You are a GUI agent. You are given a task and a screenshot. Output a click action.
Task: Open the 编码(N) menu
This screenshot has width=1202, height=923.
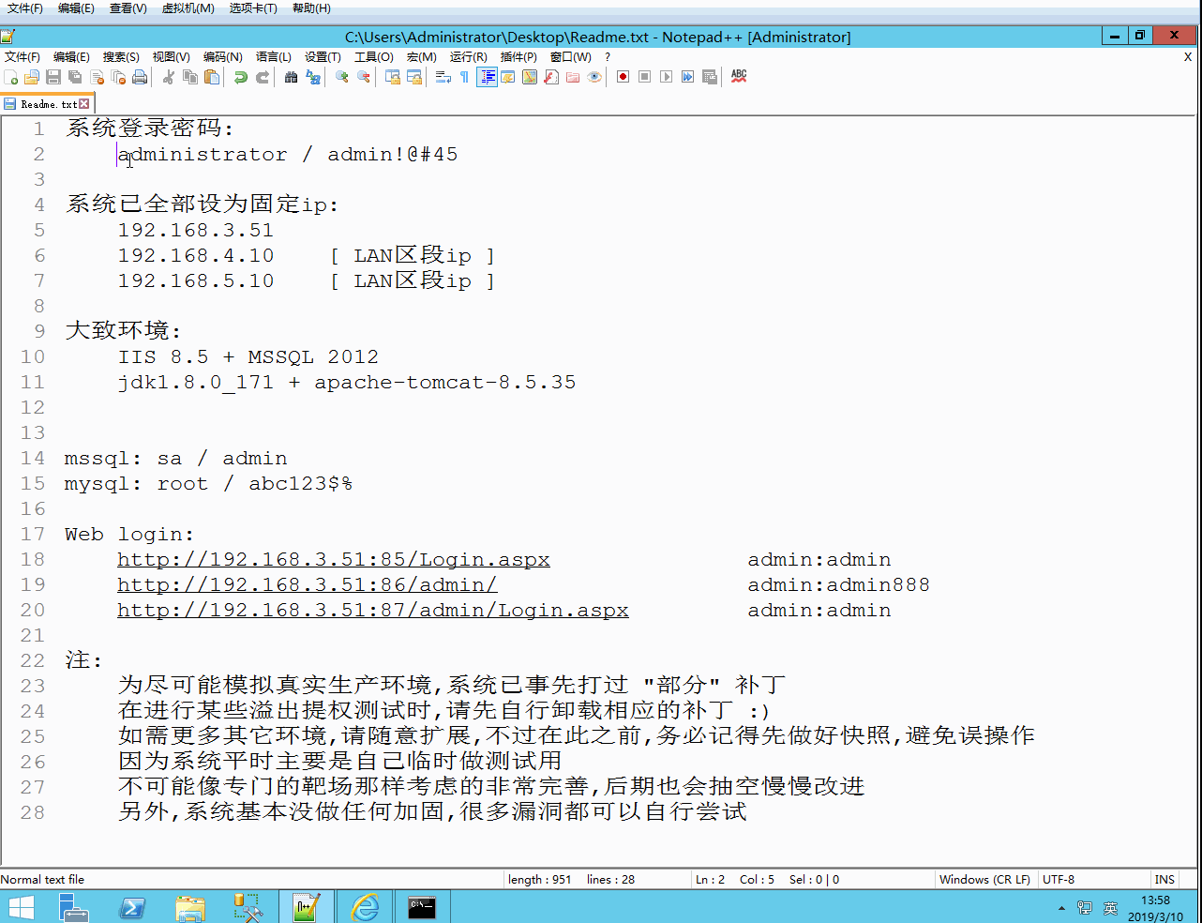click(x=222, y=57)
